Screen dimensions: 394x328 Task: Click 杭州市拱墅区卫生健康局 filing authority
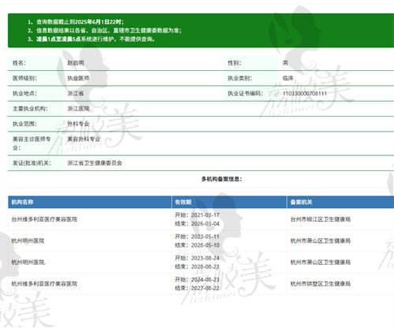pyautogui.click(x=321, y=284)
